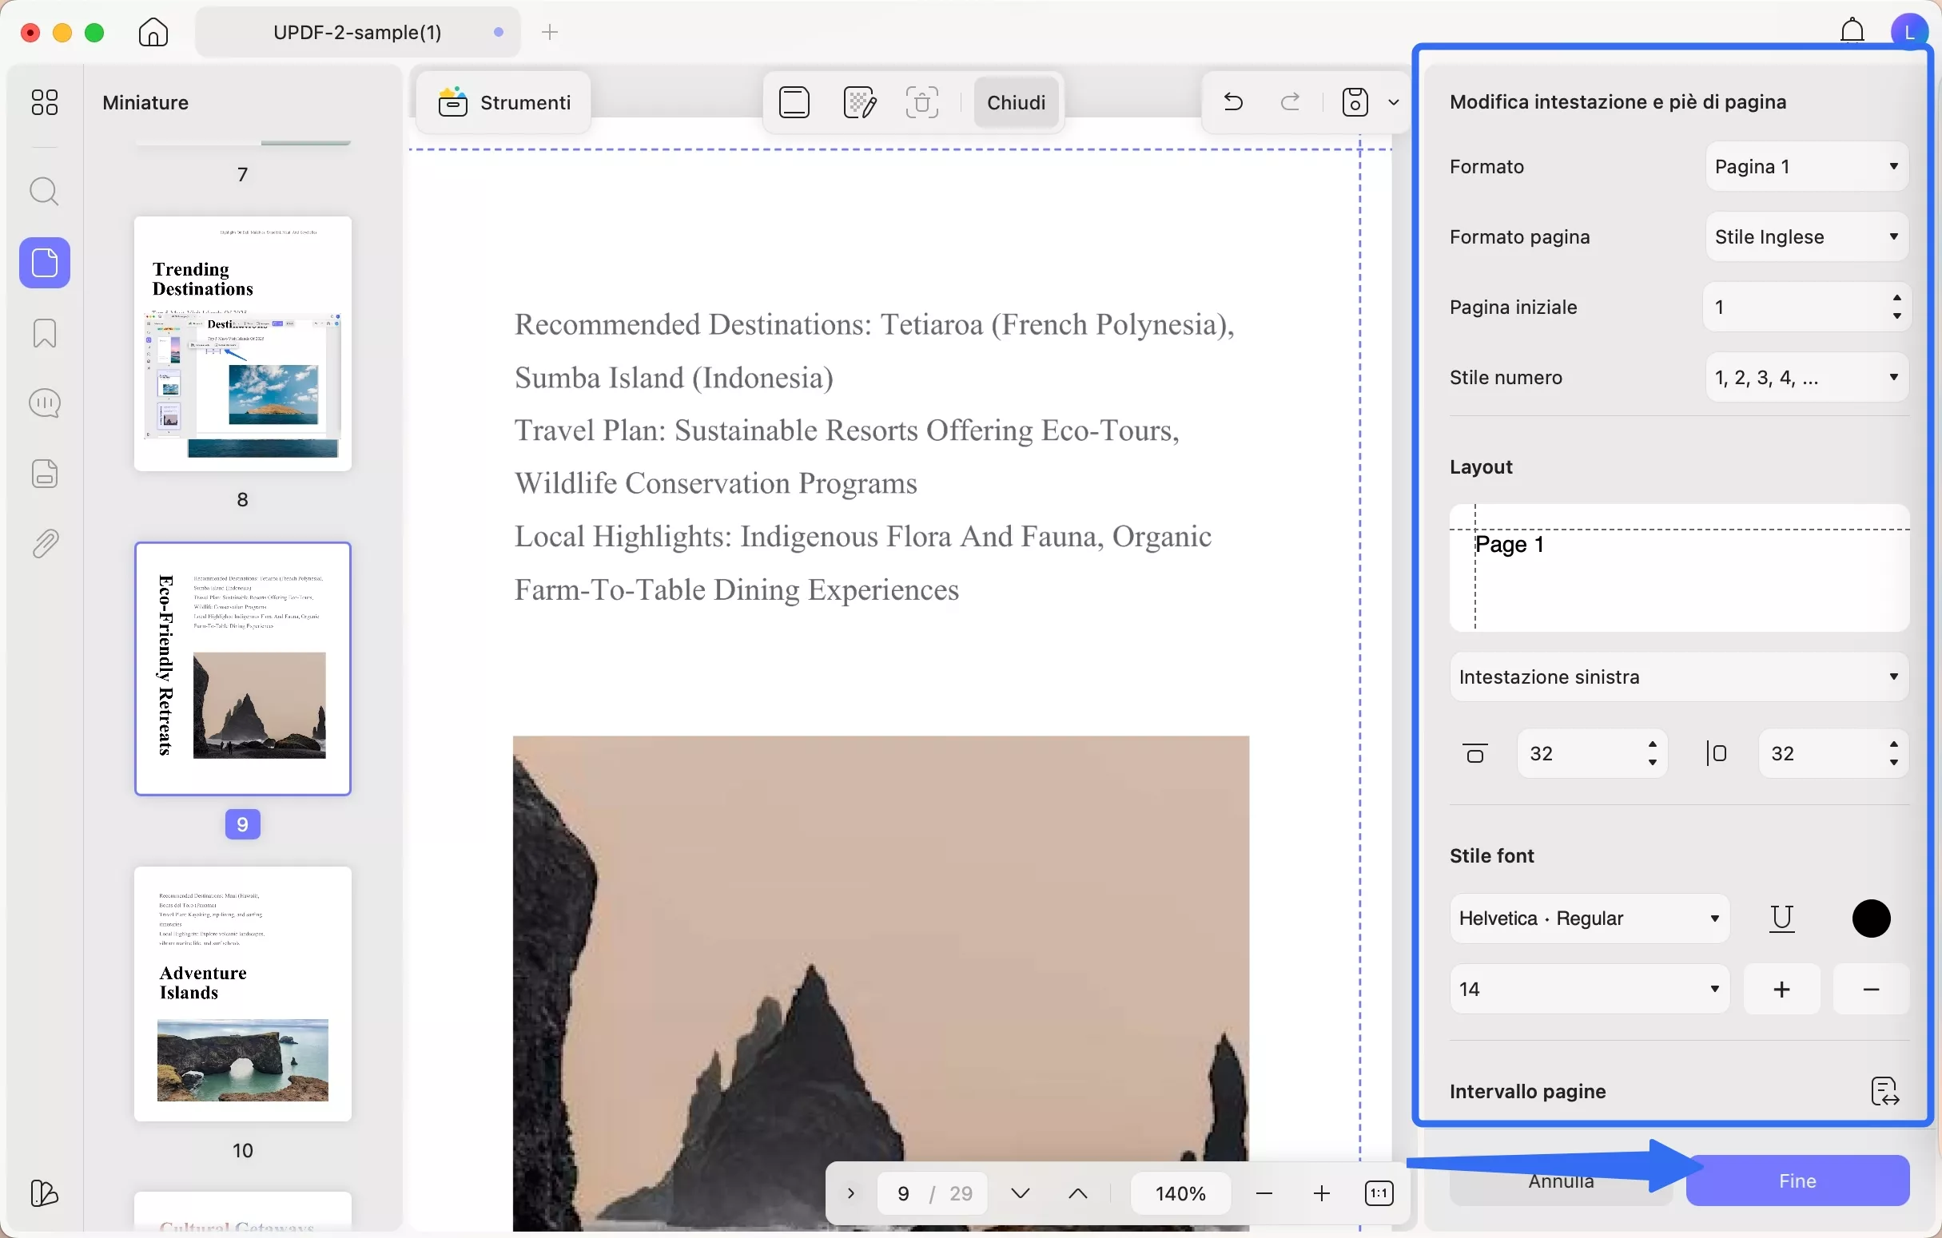
Task: Open the Stile numero dropdown
Action: pos(1805,376)
